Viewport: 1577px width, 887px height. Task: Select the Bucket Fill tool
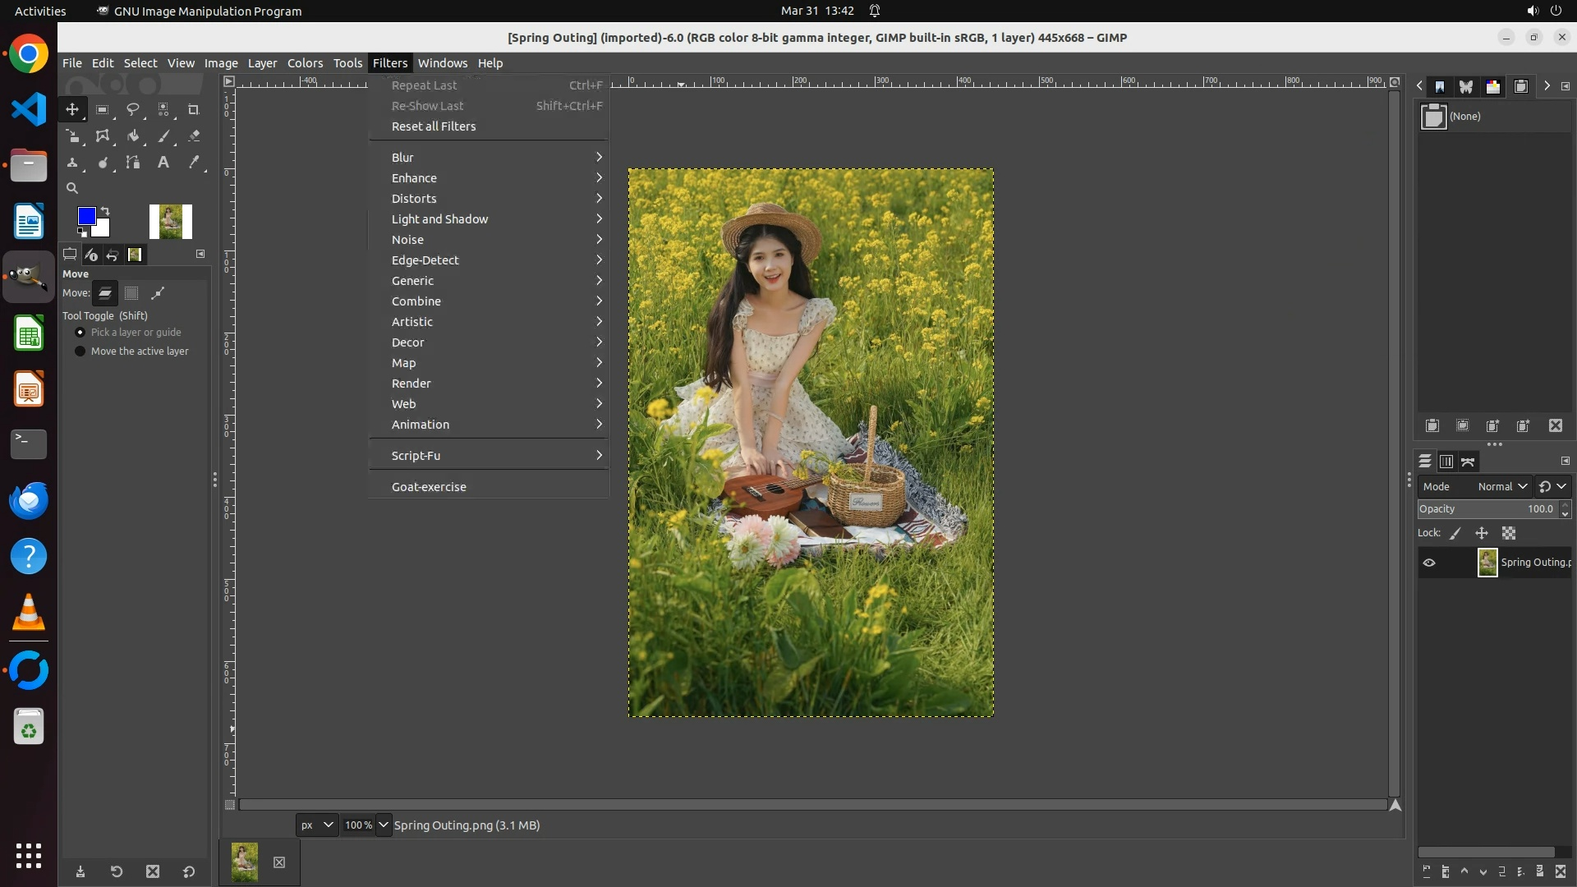[133, 136]
